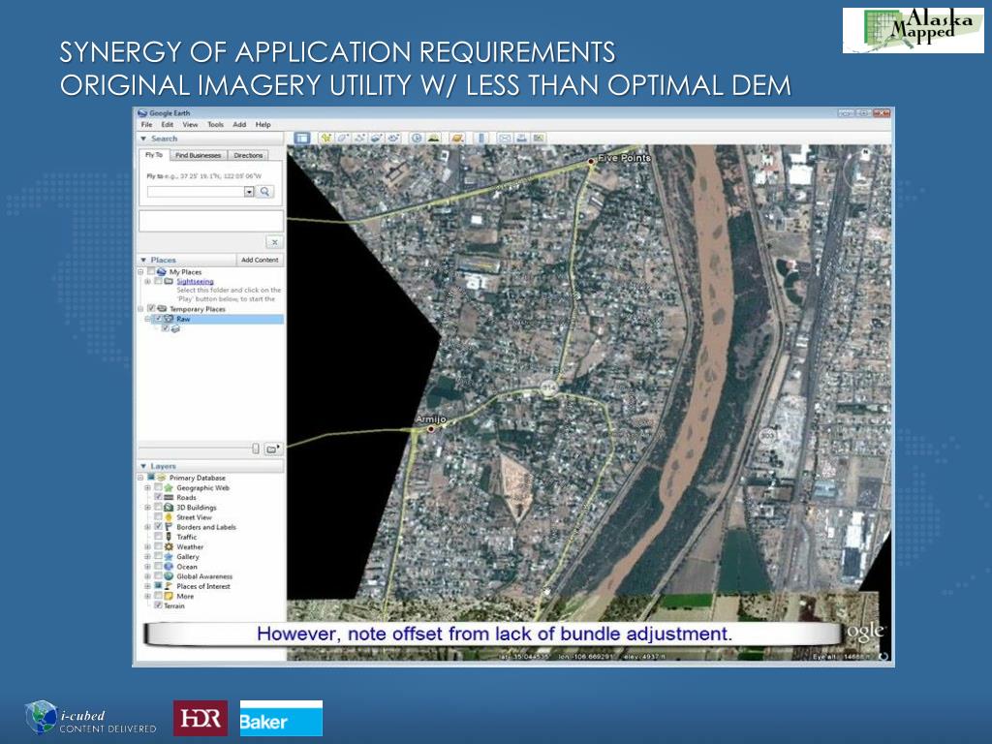
Task: Toggle sunlight across the landscape icon
Action: (x=434, y=138)
